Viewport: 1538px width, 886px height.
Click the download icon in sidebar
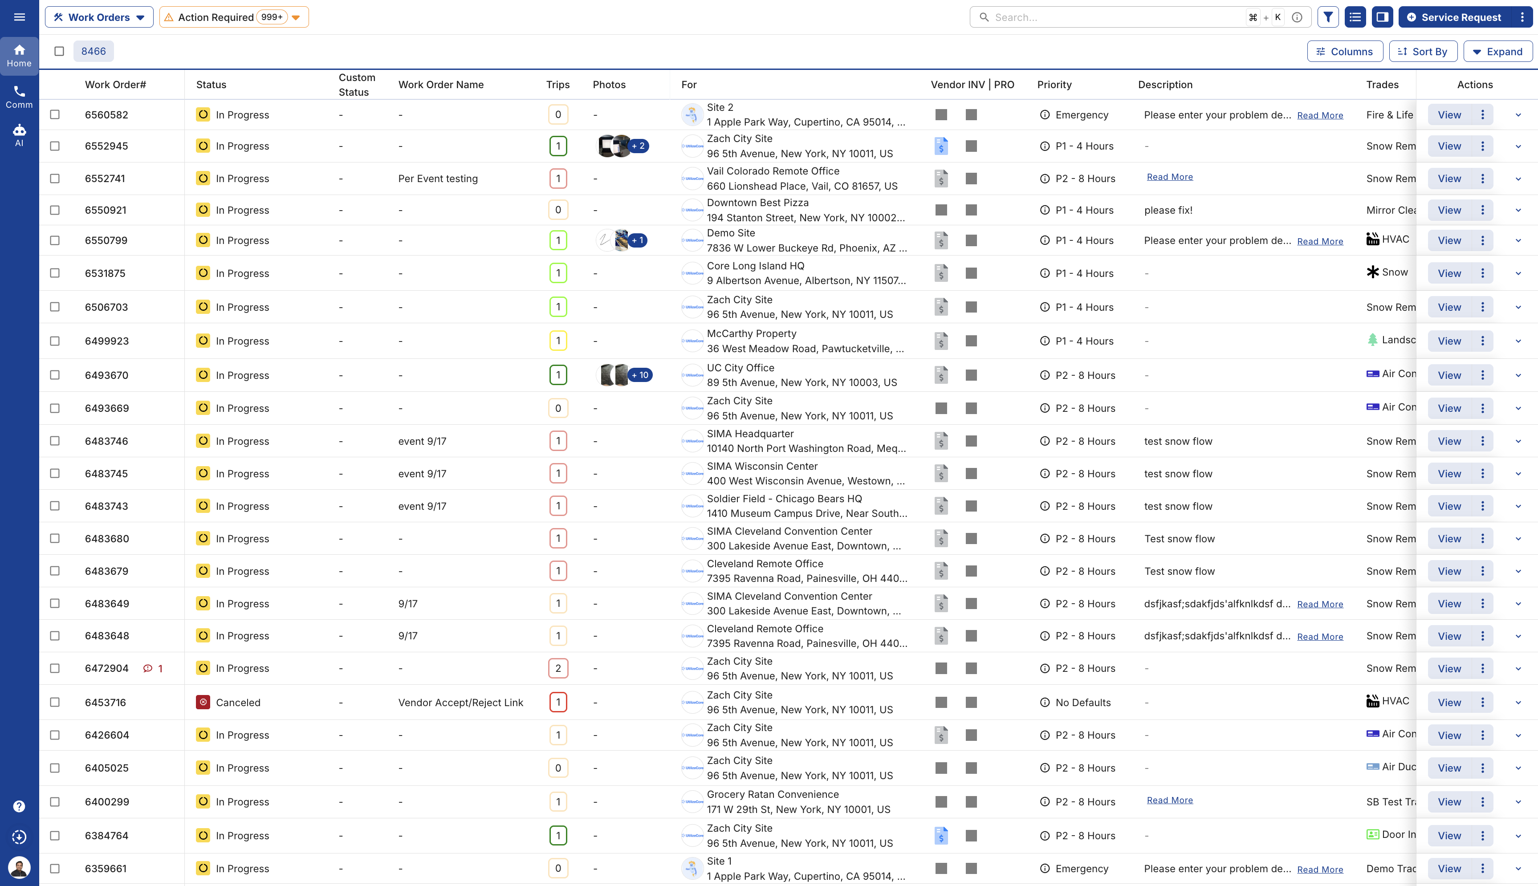[20, 837]
